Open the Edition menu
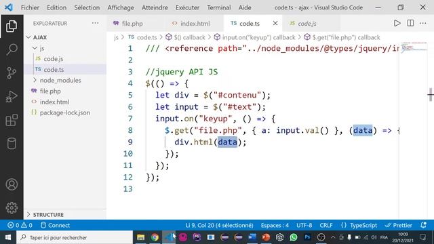 click(x=56, y=7)
